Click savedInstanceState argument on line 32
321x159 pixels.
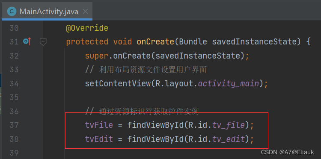click(198, 56)
